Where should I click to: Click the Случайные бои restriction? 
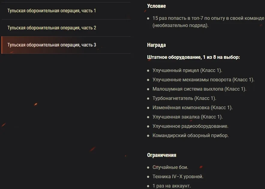(x=170, y=167)
